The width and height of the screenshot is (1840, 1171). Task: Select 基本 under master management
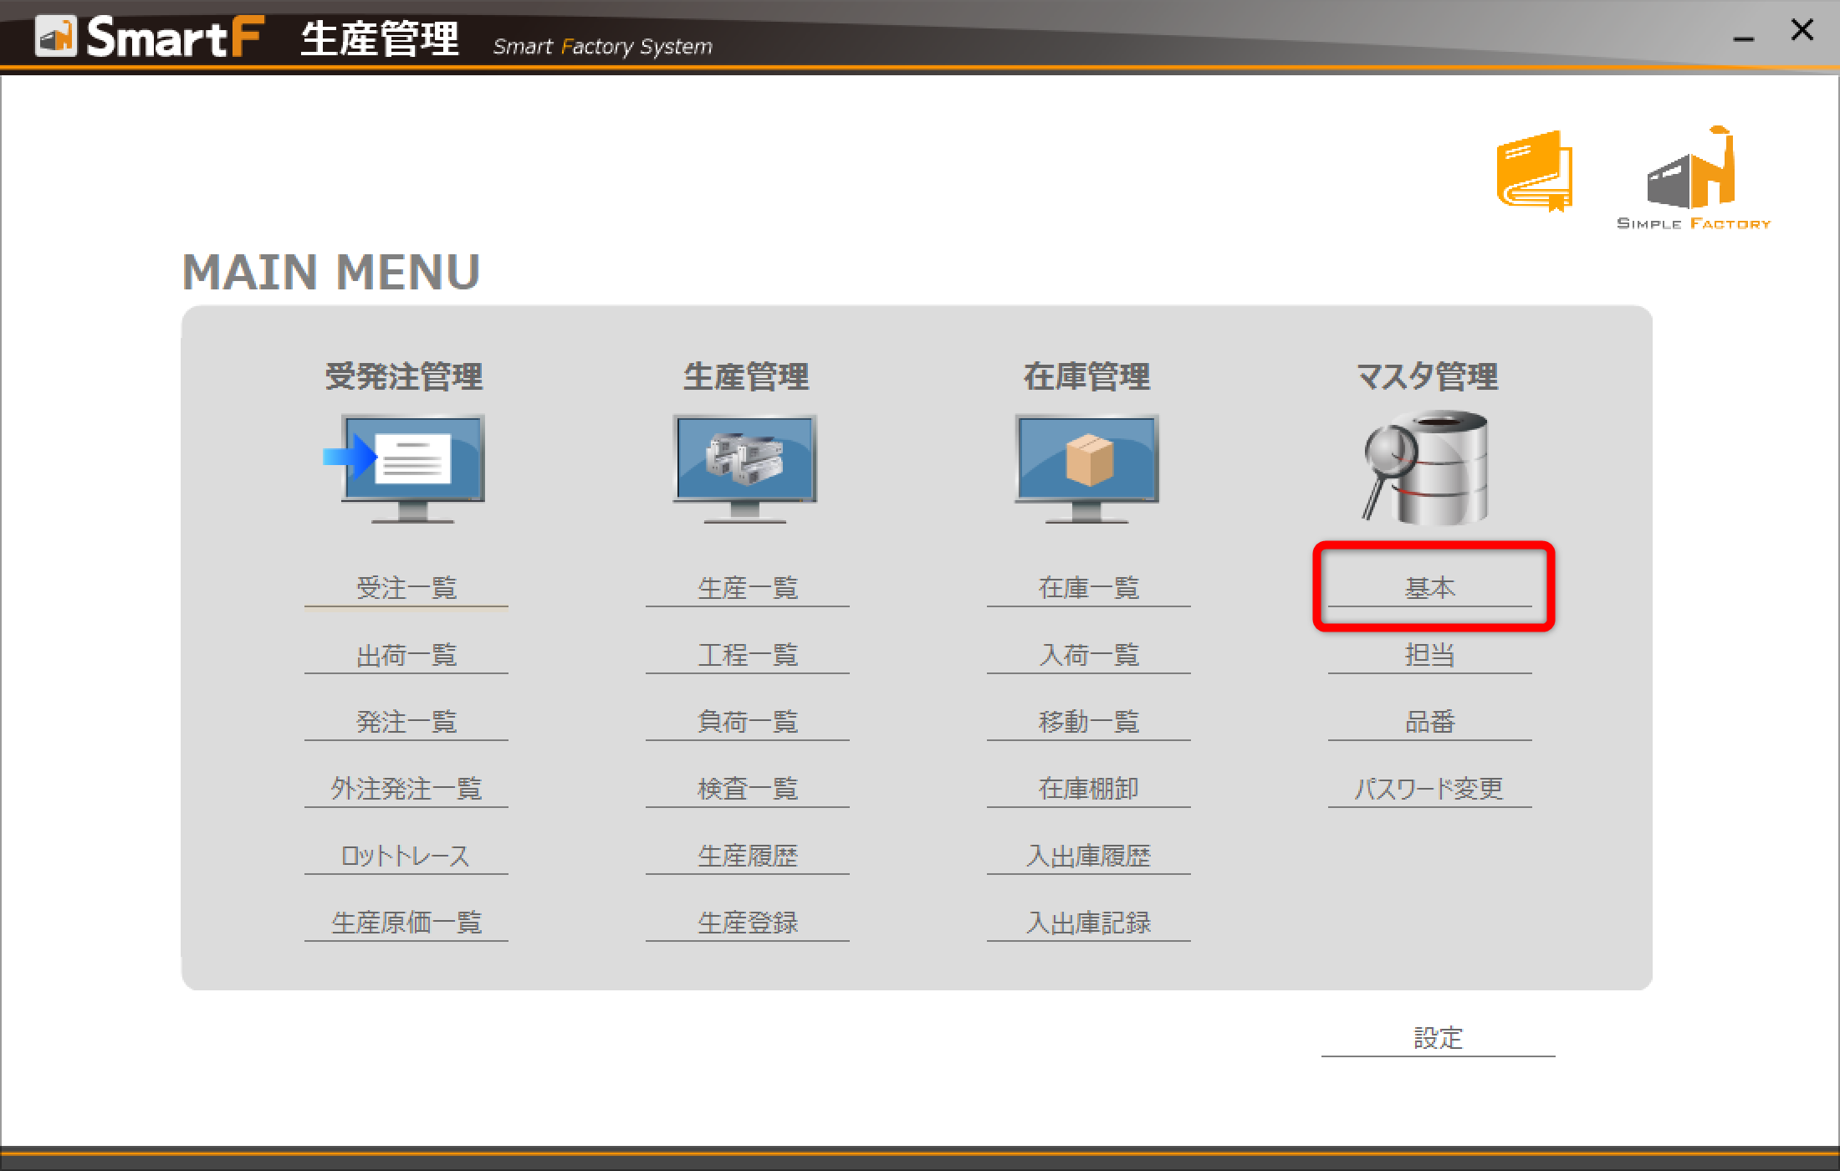1430,588
